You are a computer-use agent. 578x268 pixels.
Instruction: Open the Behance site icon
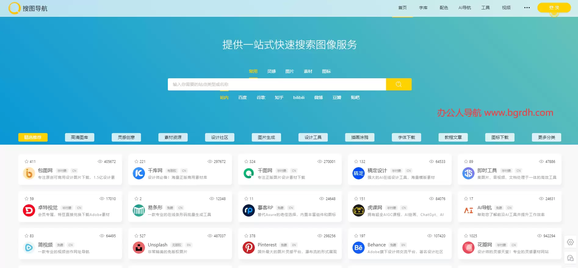359,248
